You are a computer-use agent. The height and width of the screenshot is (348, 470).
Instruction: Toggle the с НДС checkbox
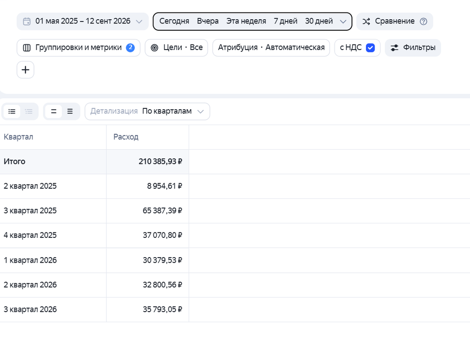coord(370,48)
